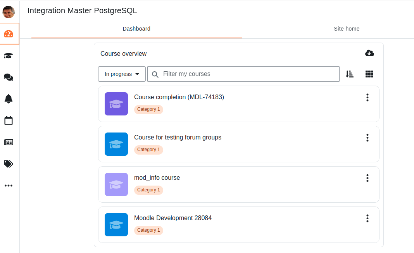Switch to the Site home tab
414x253 pixels.
347,29
